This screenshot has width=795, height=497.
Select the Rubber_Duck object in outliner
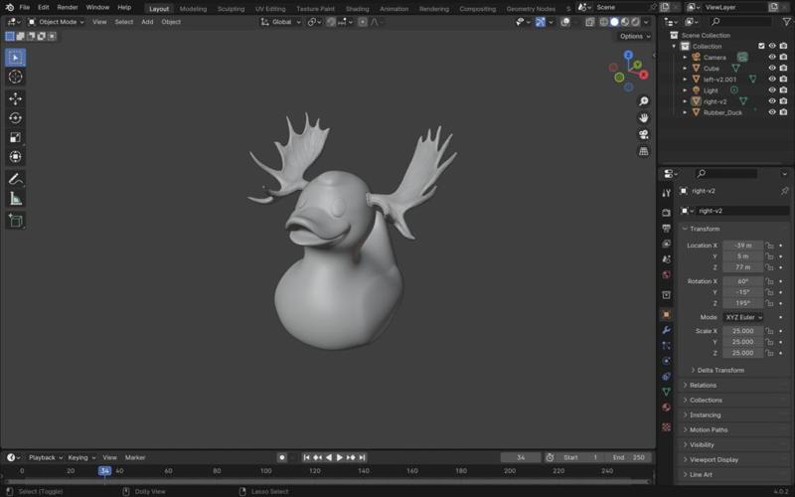point(722,112)
